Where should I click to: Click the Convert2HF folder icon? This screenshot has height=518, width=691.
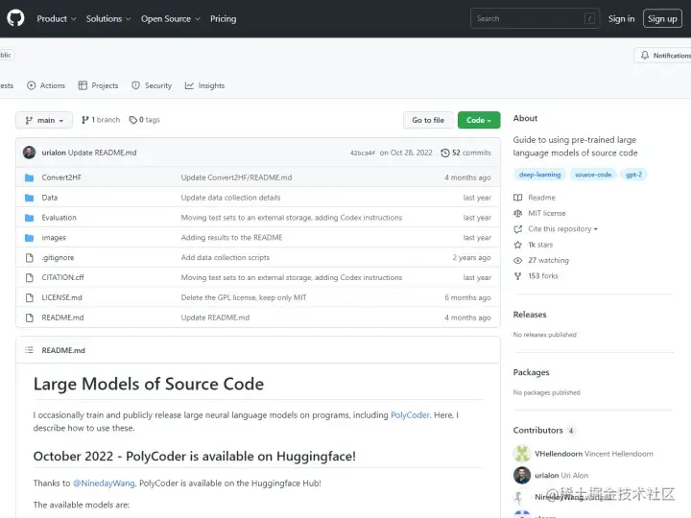click(x=29, y=177)
